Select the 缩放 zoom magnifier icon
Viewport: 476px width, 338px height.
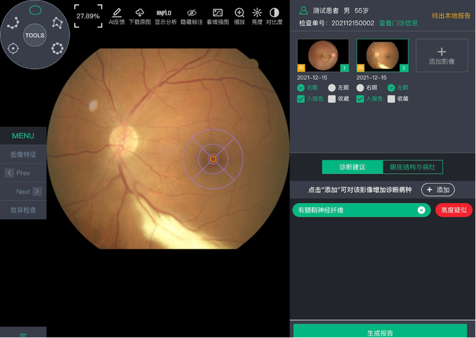[239, 13]
